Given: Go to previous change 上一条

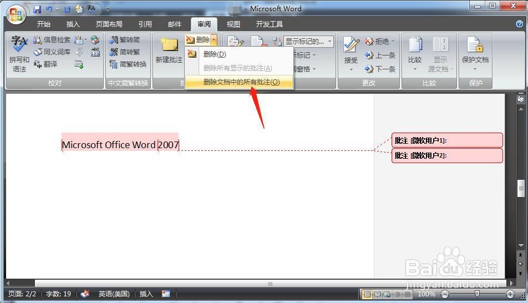Looking at the screenshot, I should (x=380, y=55).
